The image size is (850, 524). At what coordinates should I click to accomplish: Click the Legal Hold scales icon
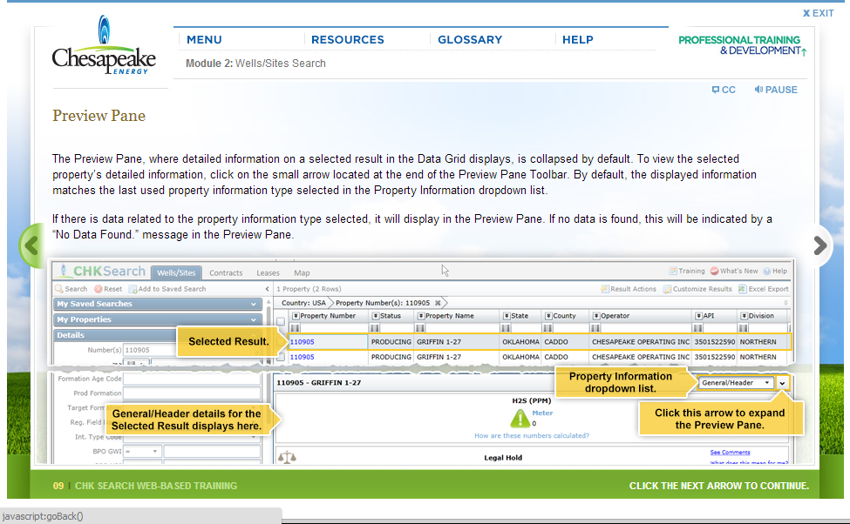coord(287,458)
